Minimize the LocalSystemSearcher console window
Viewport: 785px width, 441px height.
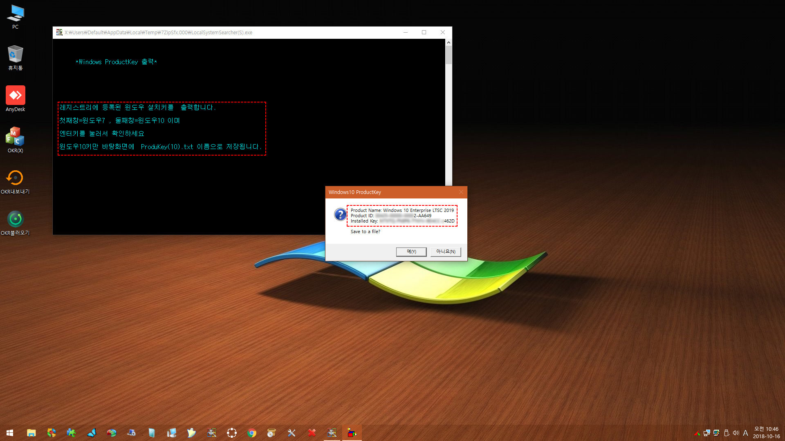coord(406,32)
